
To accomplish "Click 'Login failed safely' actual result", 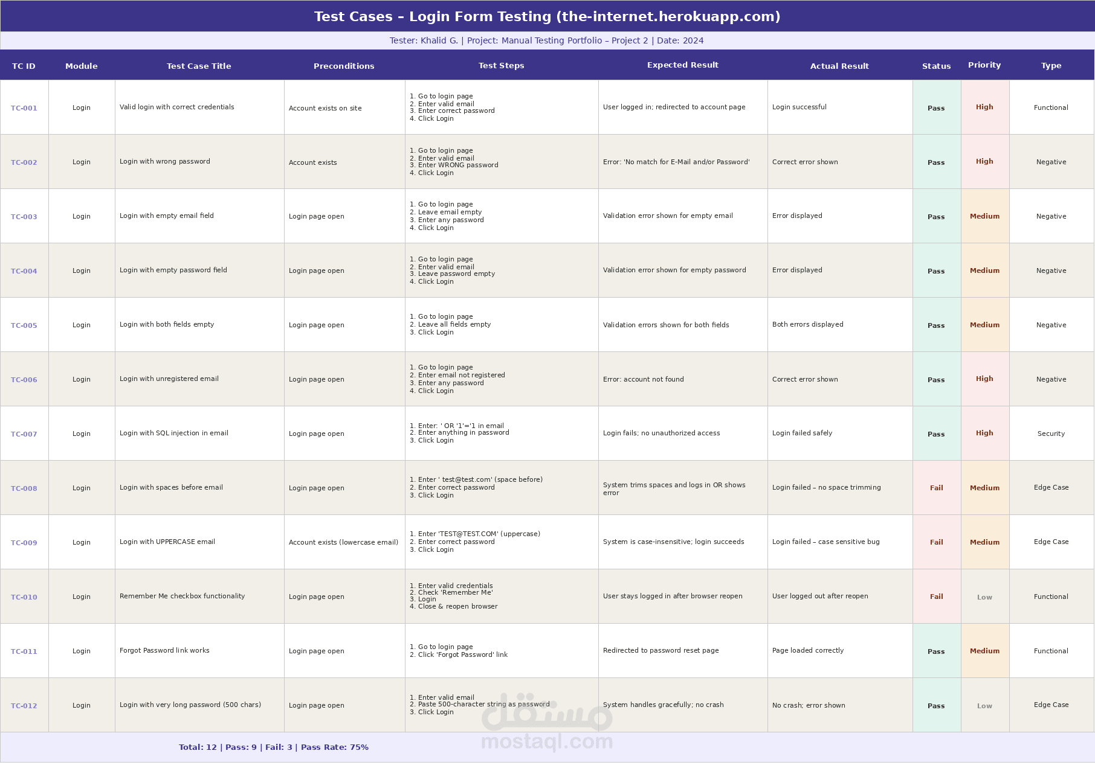I will 802,433.
